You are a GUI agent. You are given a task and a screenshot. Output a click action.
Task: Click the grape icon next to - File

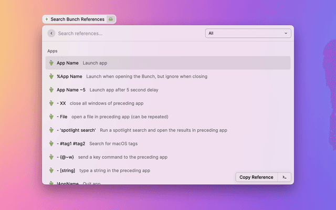[x=51, y=117]
